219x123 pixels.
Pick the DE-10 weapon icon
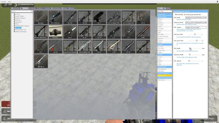143,17
